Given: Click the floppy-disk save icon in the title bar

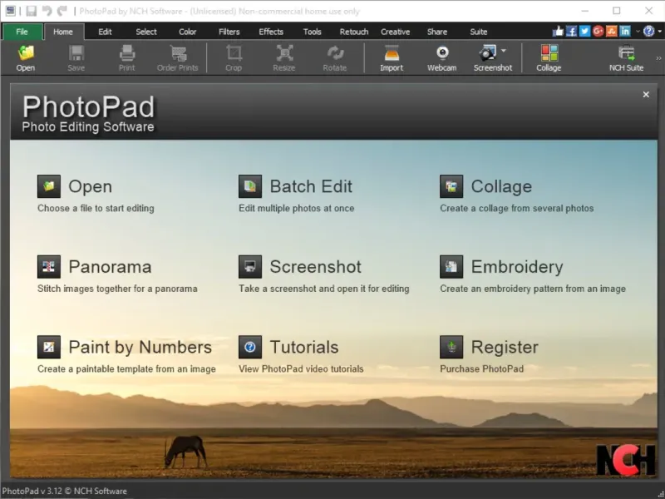Looking at the screenshot, I should point(31,11).
